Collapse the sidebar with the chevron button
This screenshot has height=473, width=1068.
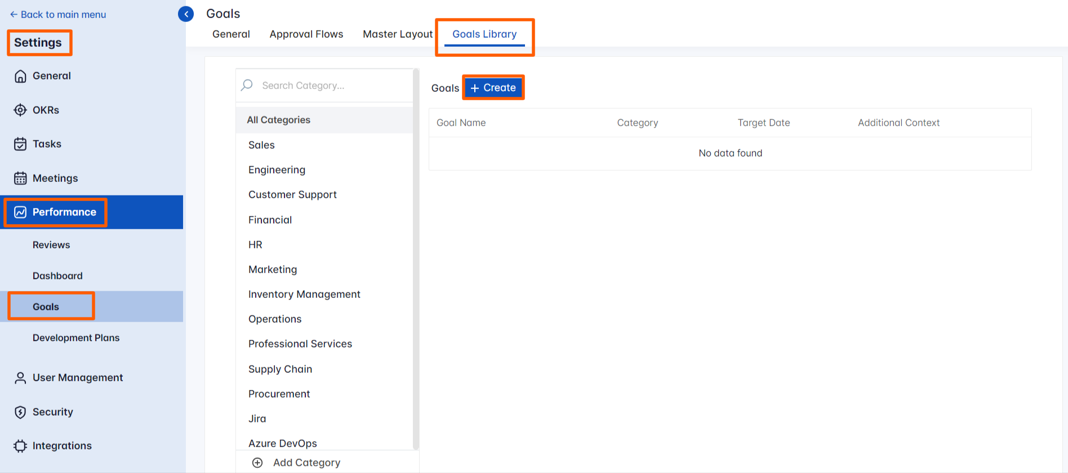pyautogui.click(x=186, y=14)
